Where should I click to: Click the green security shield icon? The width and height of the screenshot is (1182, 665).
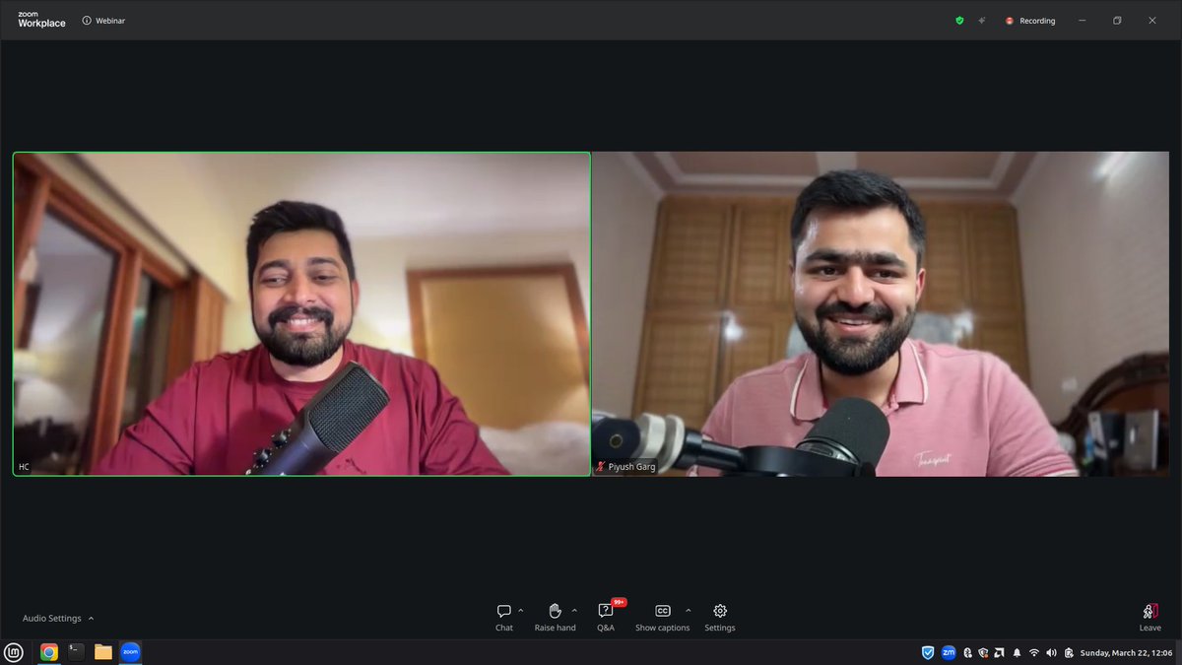[x=958, y=20]
